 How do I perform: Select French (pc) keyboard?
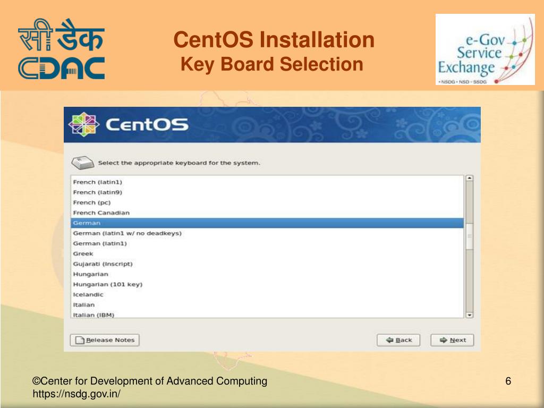pos(267,202)
